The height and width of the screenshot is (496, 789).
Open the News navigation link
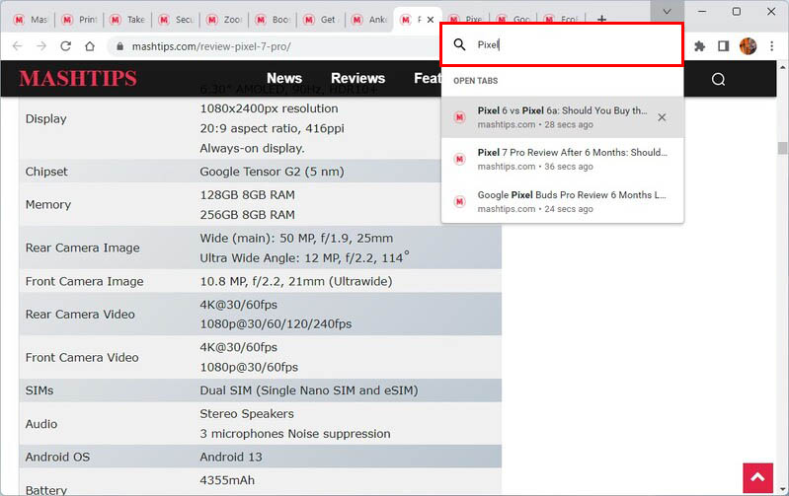pyautogui.click(x=284, y=79)
